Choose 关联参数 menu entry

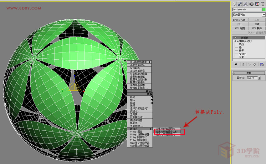coord(140,126)
